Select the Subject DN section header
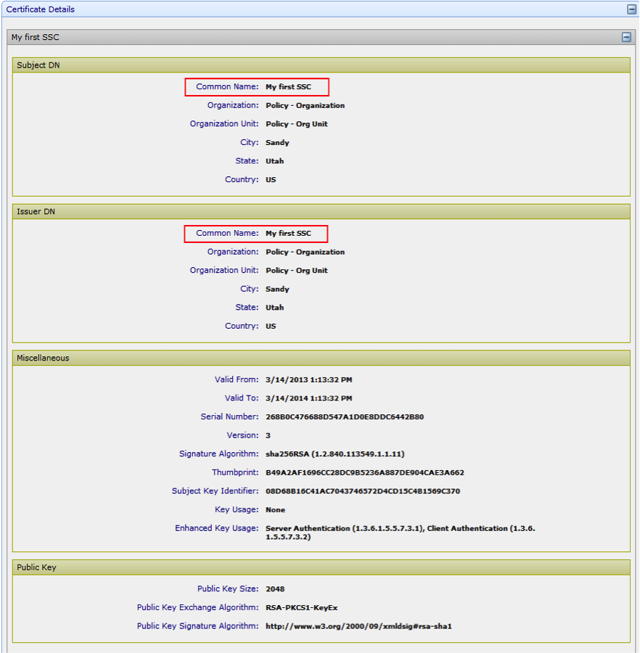Screen dimensions: 640x653 coord(38,65)
